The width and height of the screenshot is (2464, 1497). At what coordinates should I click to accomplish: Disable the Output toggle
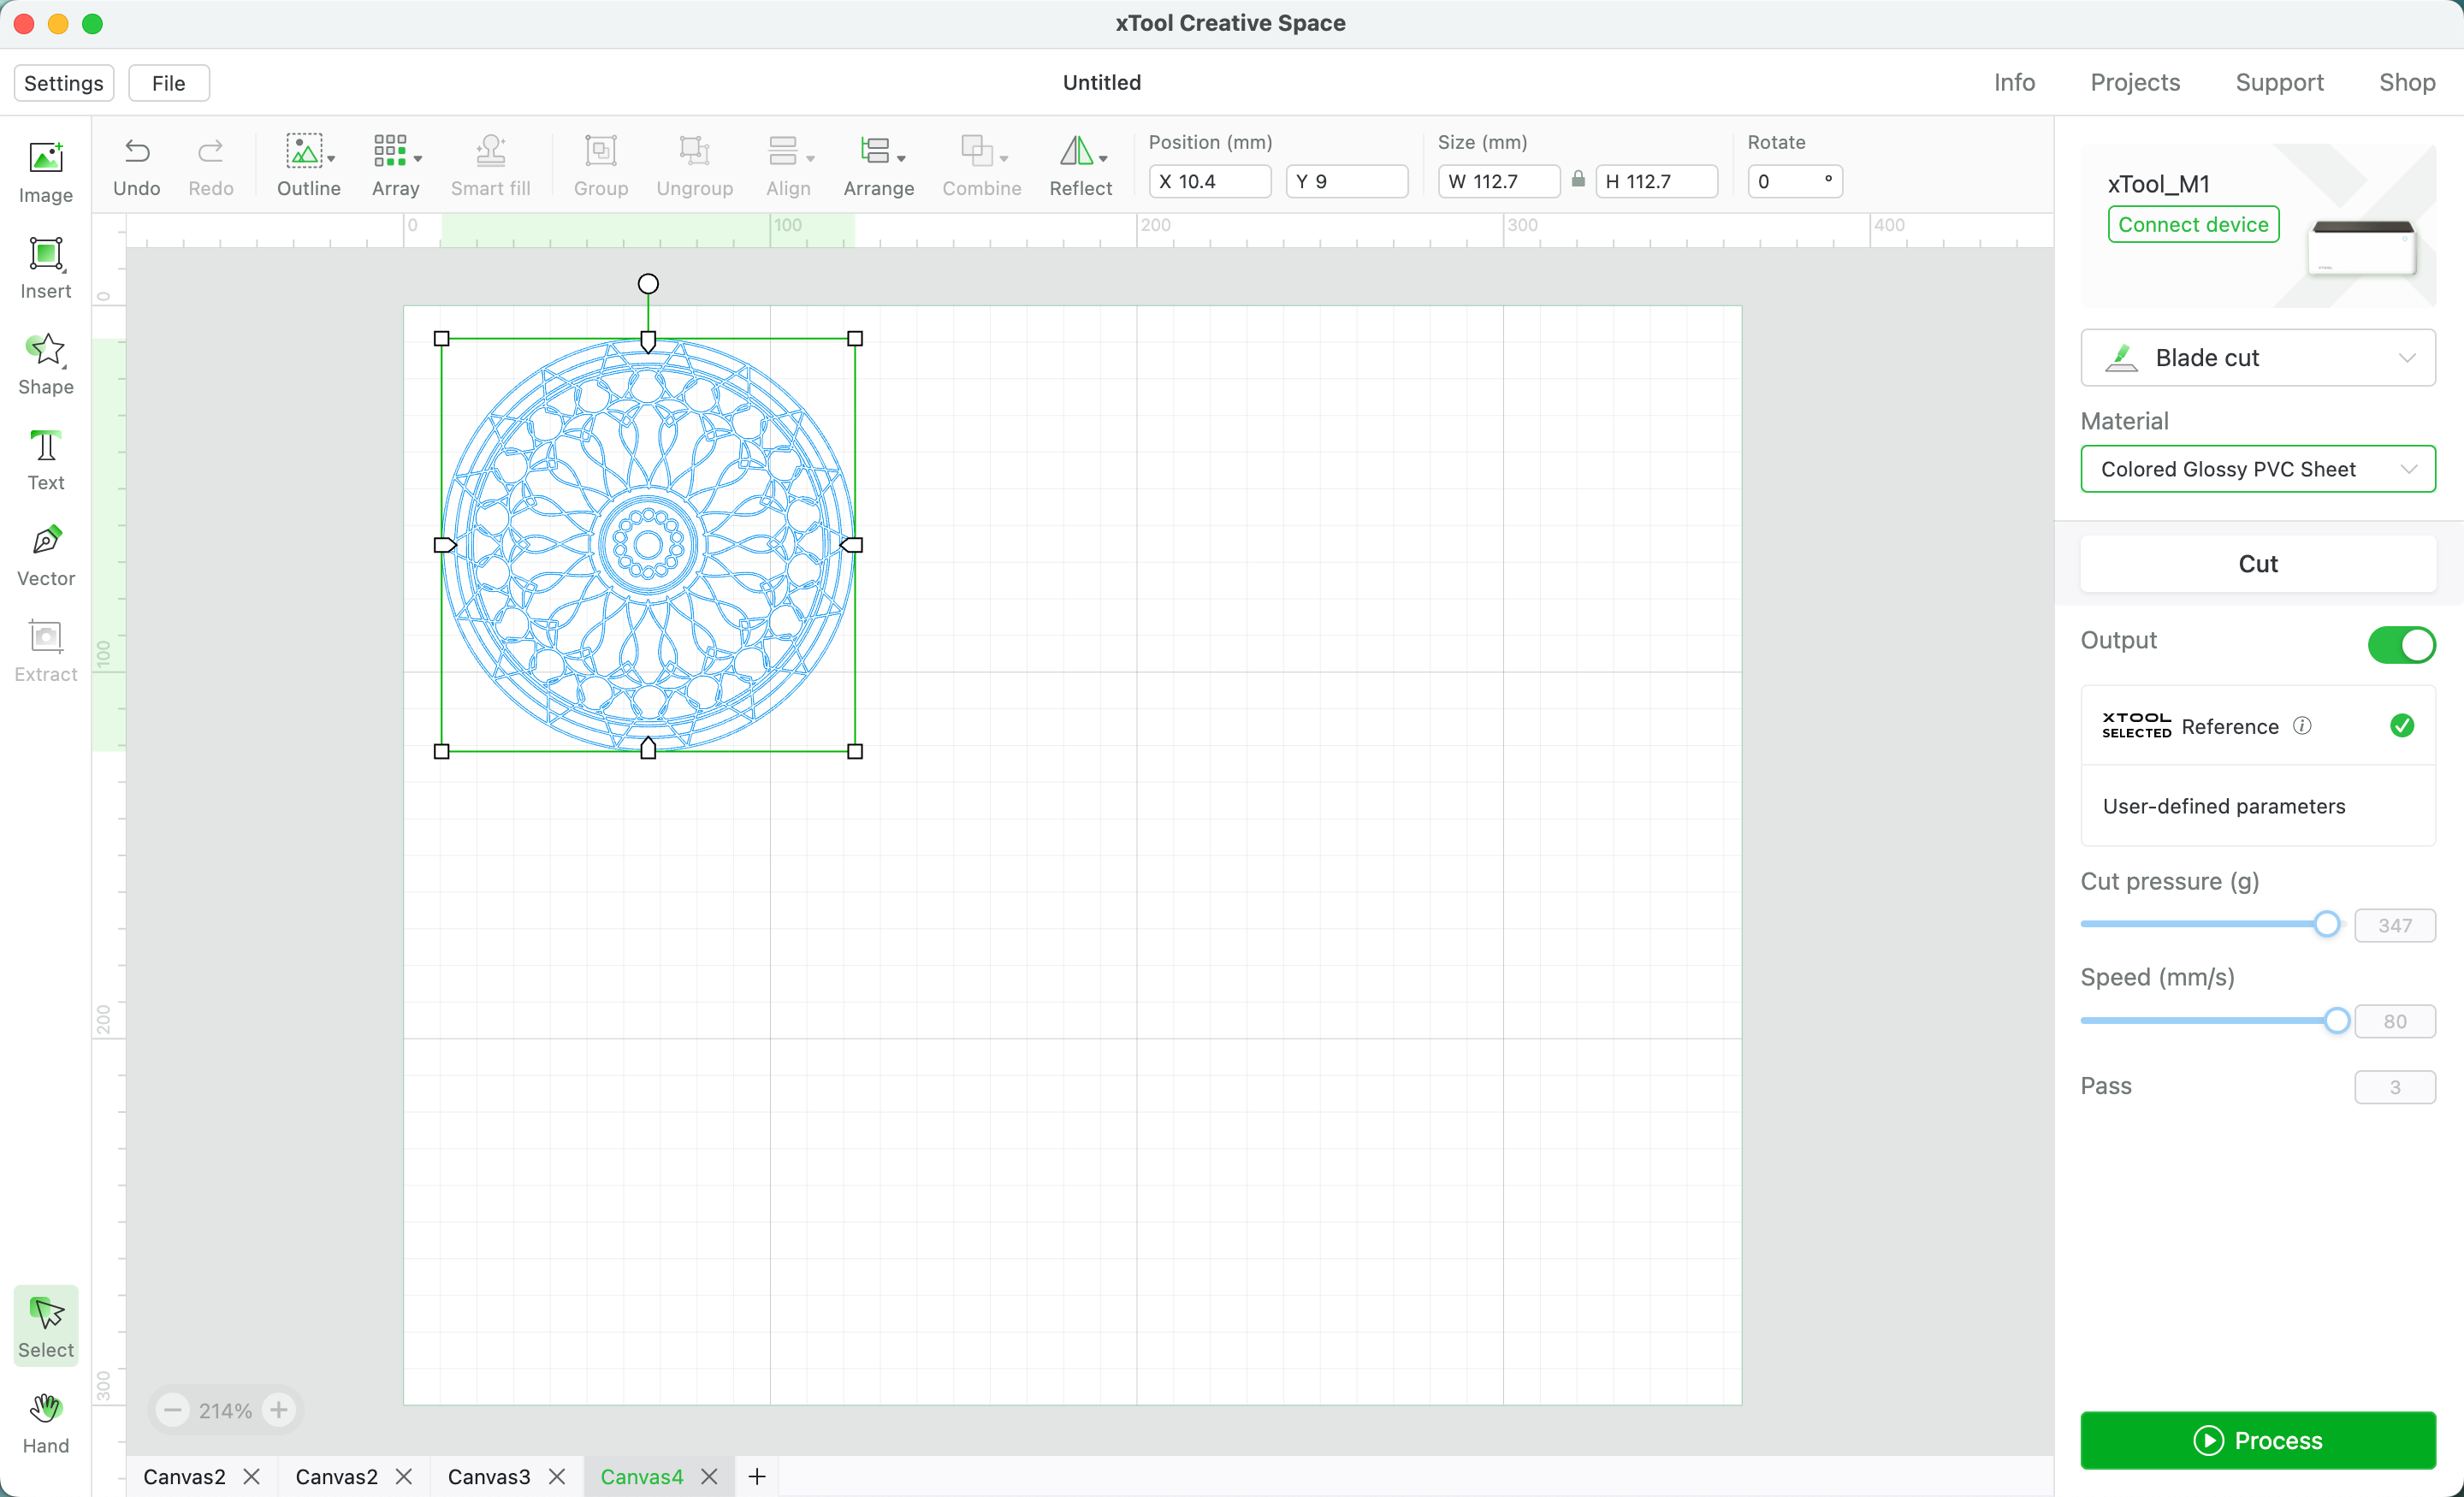tap(2401, 644)
